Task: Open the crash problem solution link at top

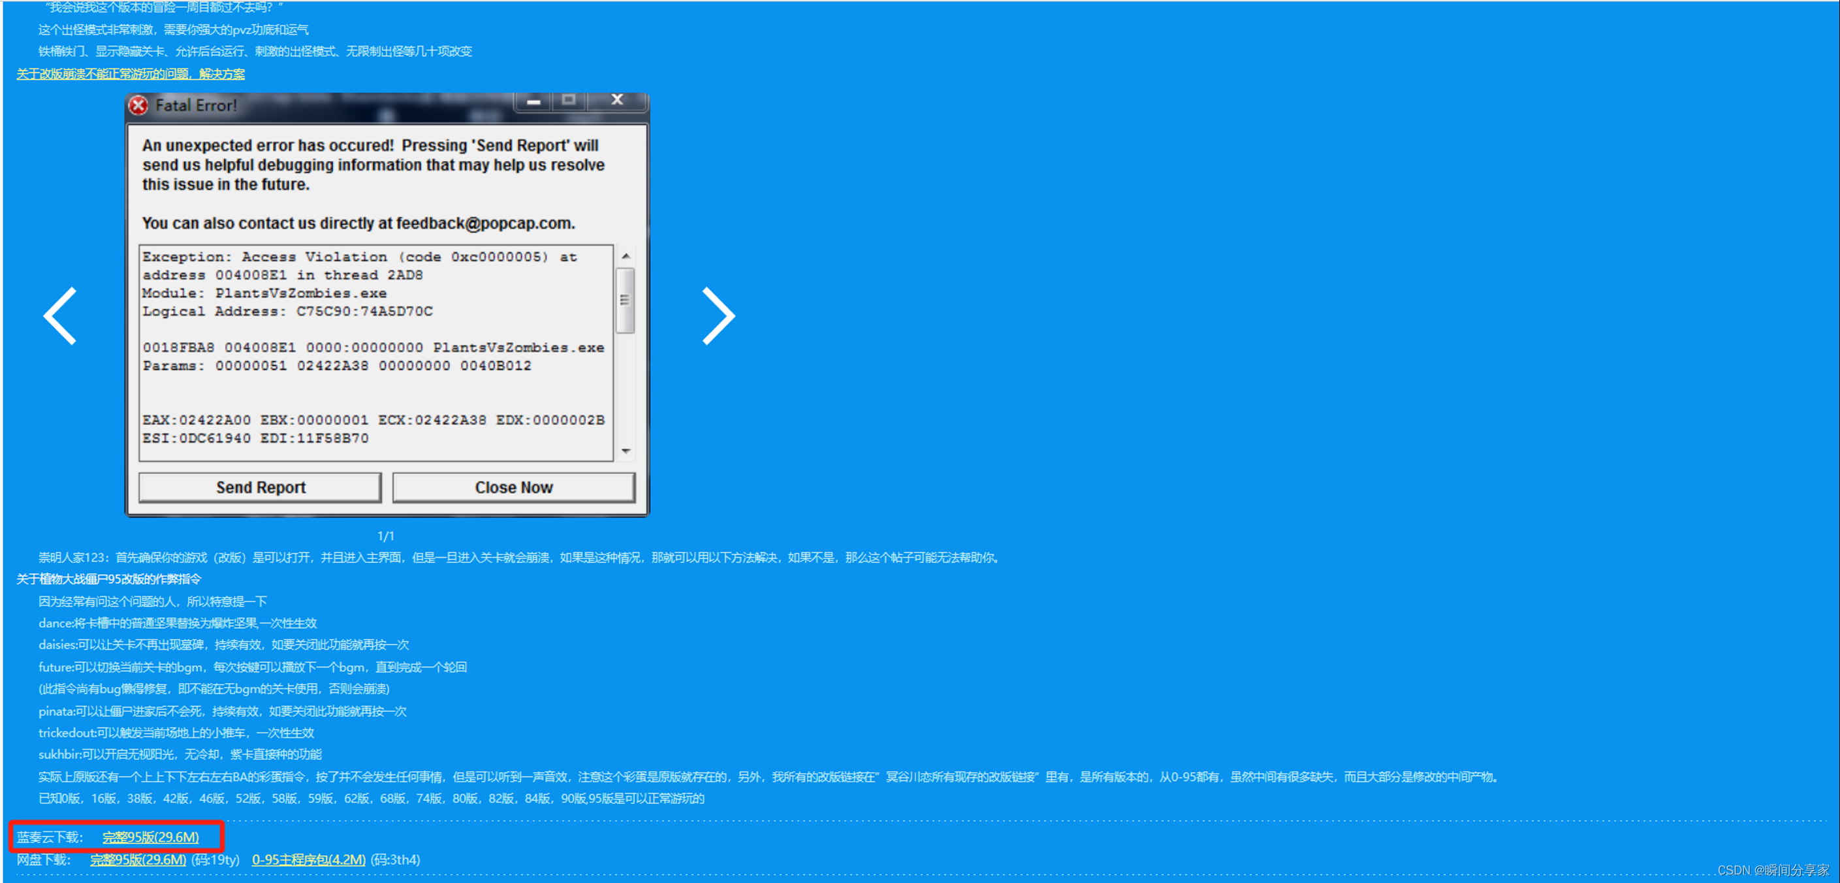Action: (x=130, y=74)
